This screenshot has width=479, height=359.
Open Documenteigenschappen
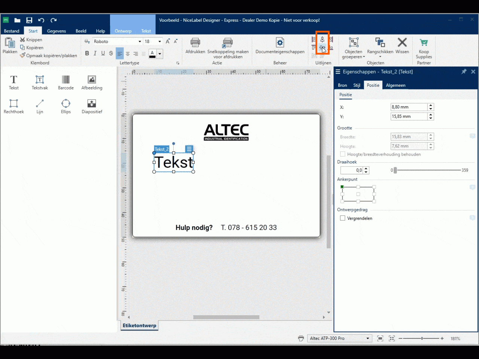(x=280, y=46)
